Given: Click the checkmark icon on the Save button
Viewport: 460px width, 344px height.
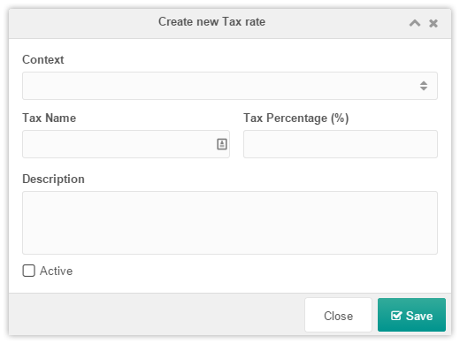Looking at the screenshot, I should click(396, 316).
